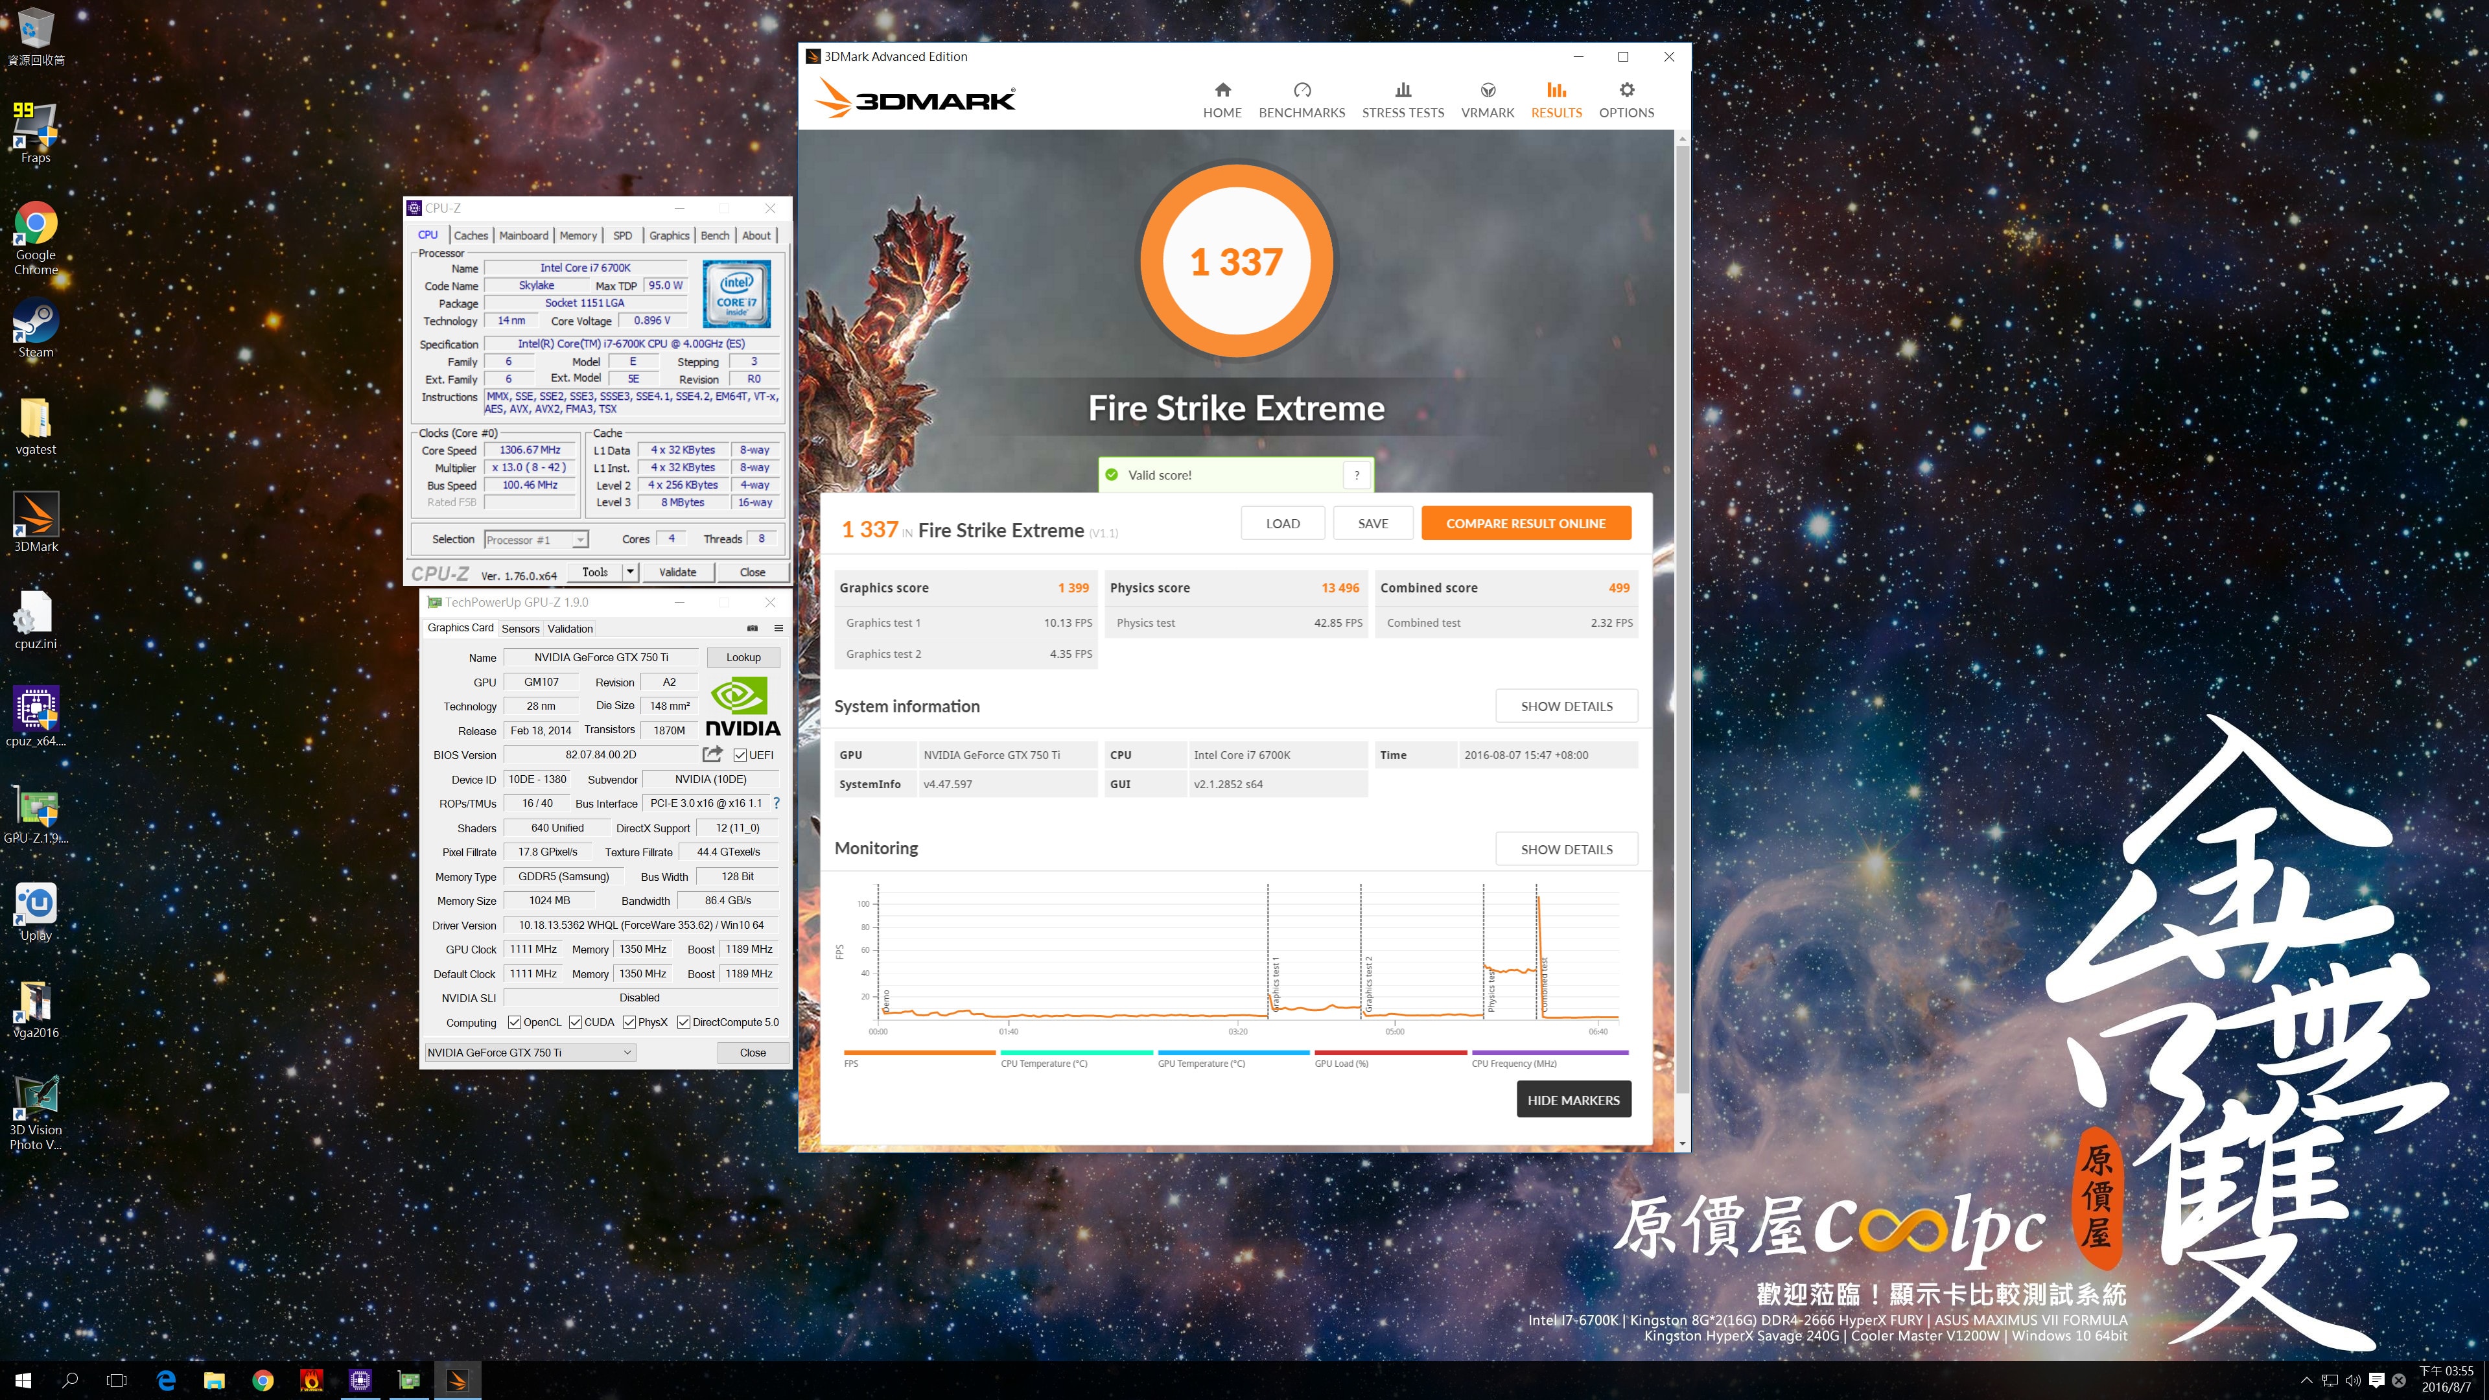
Task: Switch to Bench tab in CPU-Z
Action: (715, 236)
